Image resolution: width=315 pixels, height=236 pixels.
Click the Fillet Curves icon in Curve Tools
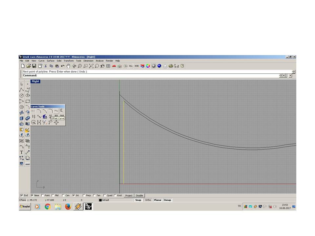pos(39,111)
